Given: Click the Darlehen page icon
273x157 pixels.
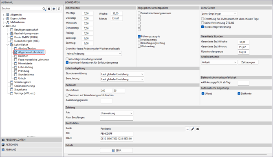Looking at the screenshot, I should click(x=15, y=56).
